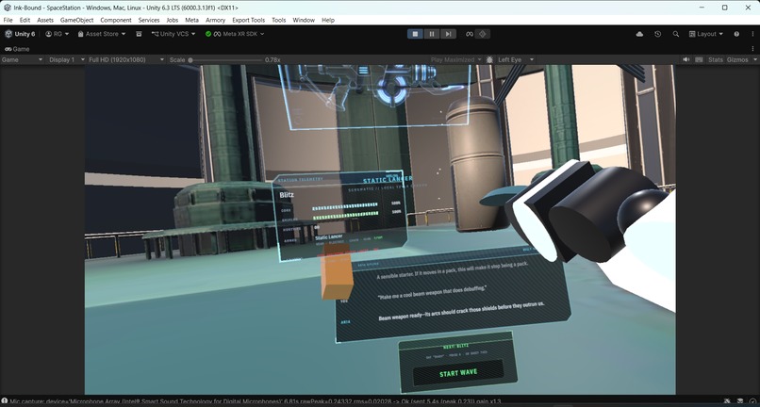Click the STATIC LANCER holographic title
The image size is (760, 407).
coord(388,180)
